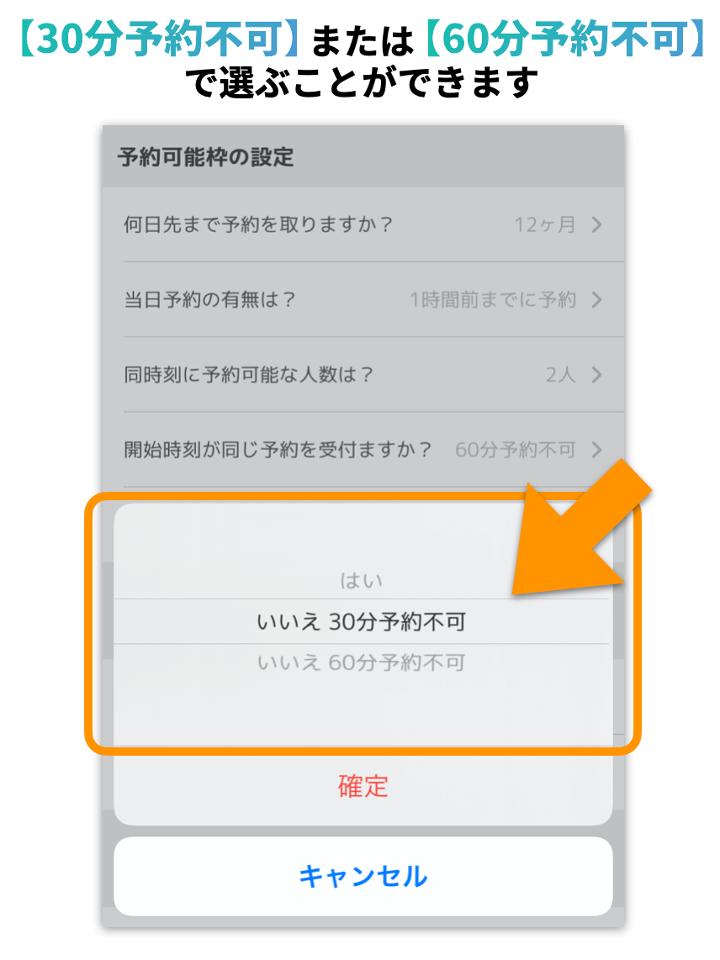
Task: Select はい in the picker wheel
Action: (x=362, y=580)
